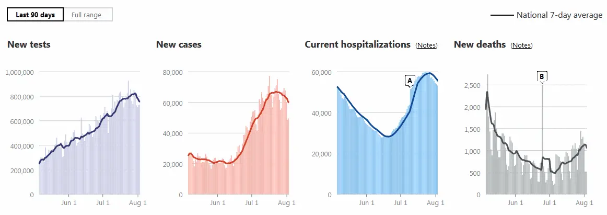Click the Jul 1 label under New tests
Viewport: 607px width, 215px height.
click(103, 203)
